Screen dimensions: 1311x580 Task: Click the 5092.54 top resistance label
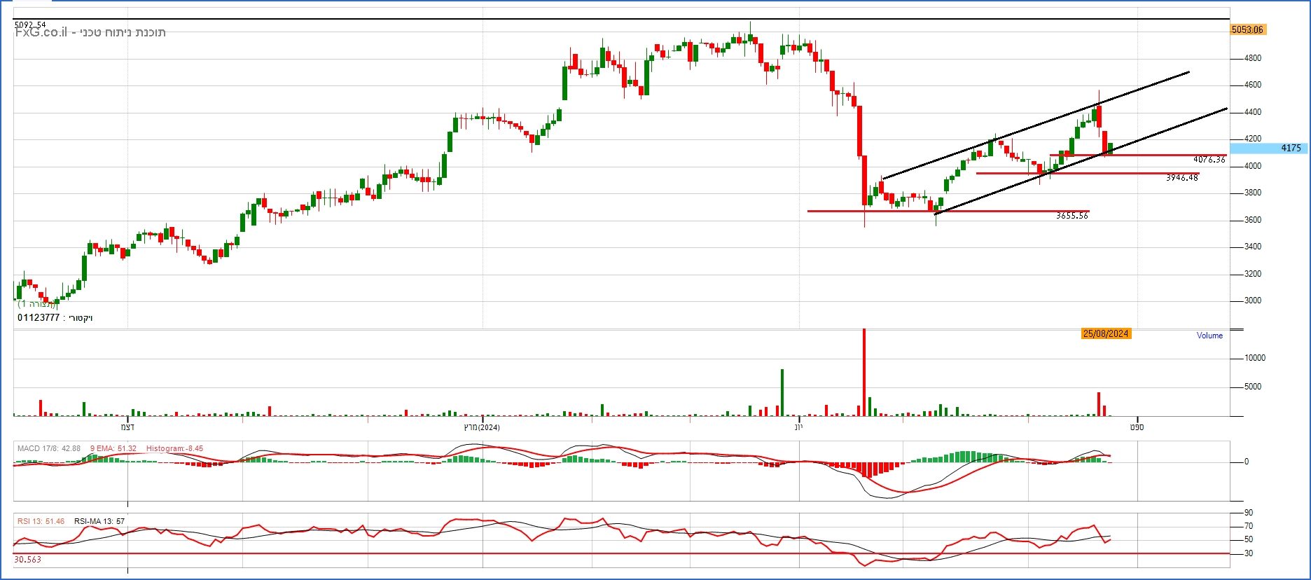coord(30,25)
